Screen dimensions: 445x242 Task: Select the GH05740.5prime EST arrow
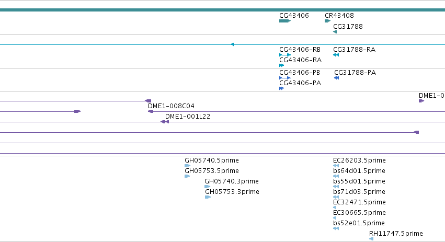click(187, 166)
